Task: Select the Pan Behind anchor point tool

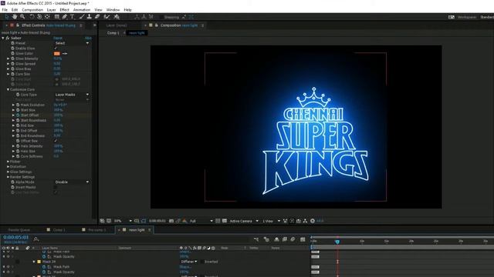Action: [47, 17]
